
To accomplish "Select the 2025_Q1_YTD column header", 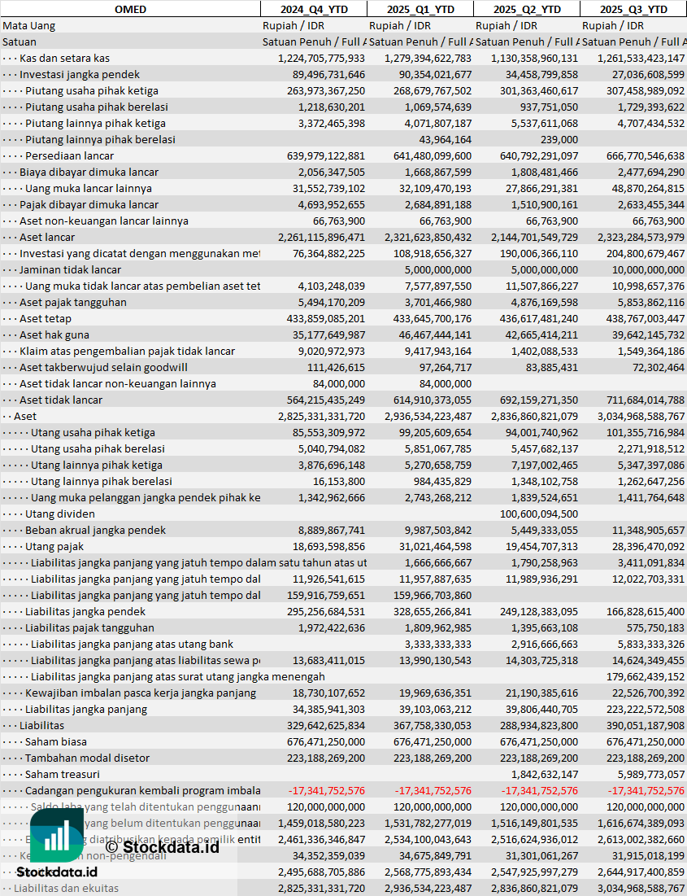I will pyautogui.click(x=420, y=9).
